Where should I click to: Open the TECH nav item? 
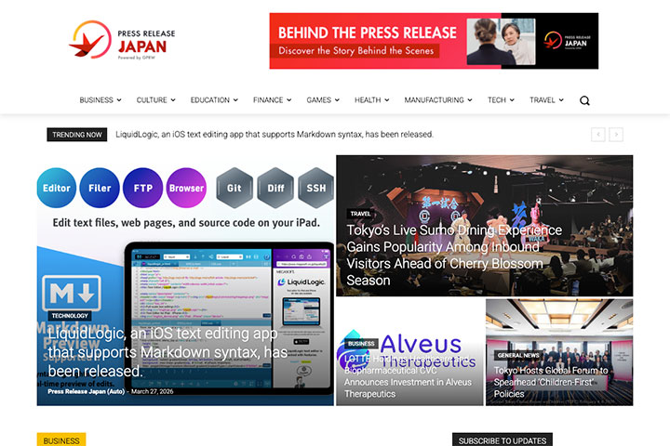(497, 99)
